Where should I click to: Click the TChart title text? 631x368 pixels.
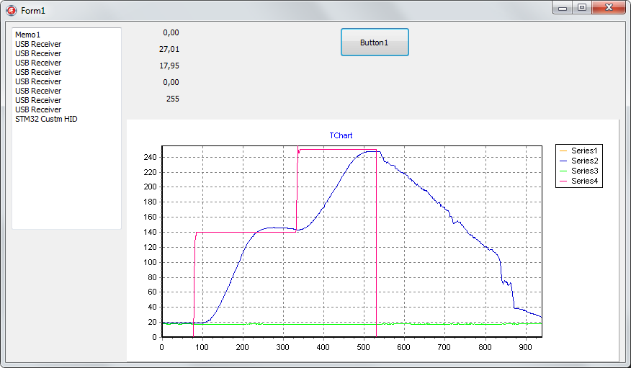pos(341,135)
